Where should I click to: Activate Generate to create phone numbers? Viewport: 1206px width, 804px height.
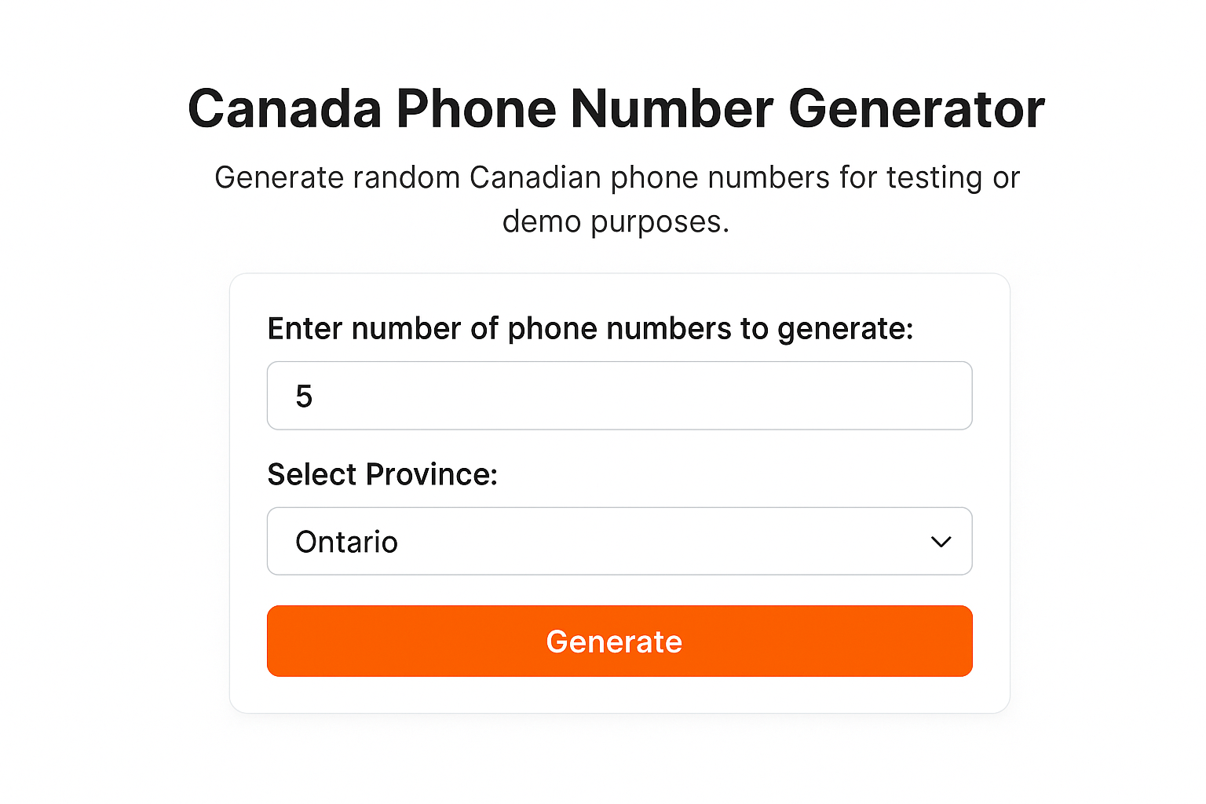pos(619,641)
